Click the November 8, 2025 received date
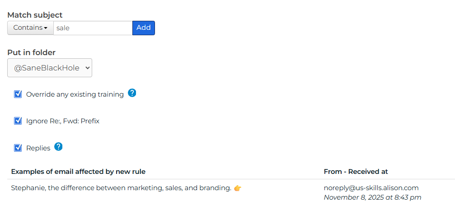Viewport: 455px width, 215px height. 372,197
